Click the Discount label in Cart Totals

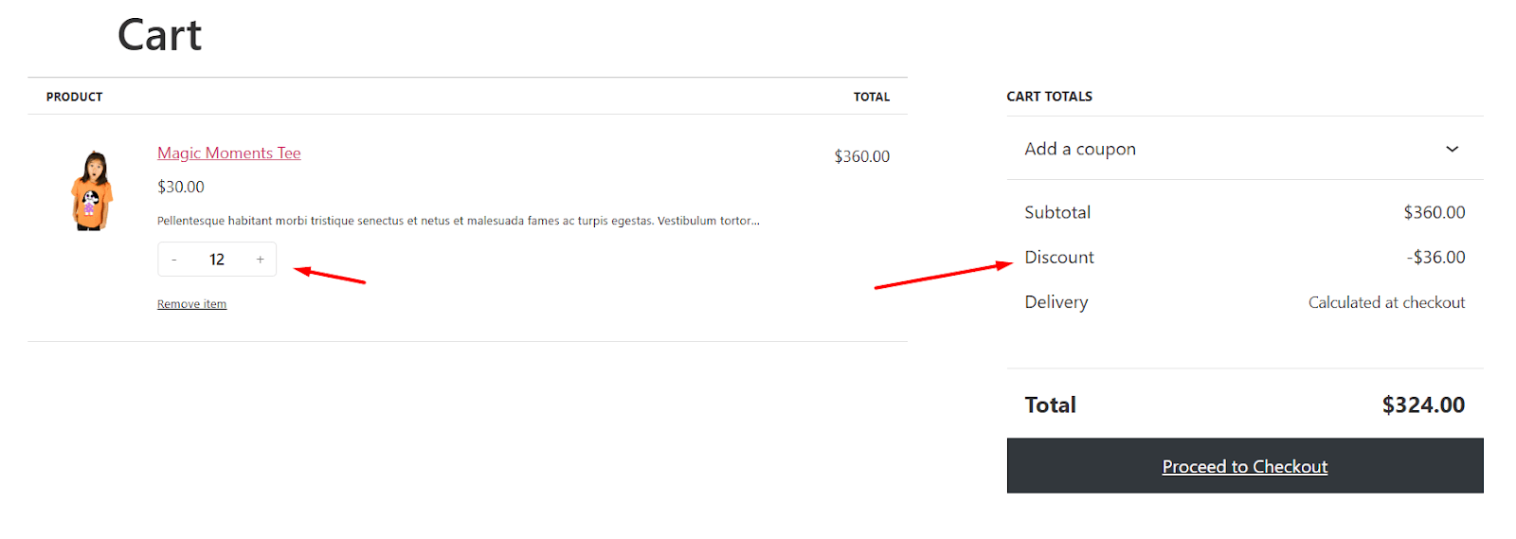[x=1058, y=257]
